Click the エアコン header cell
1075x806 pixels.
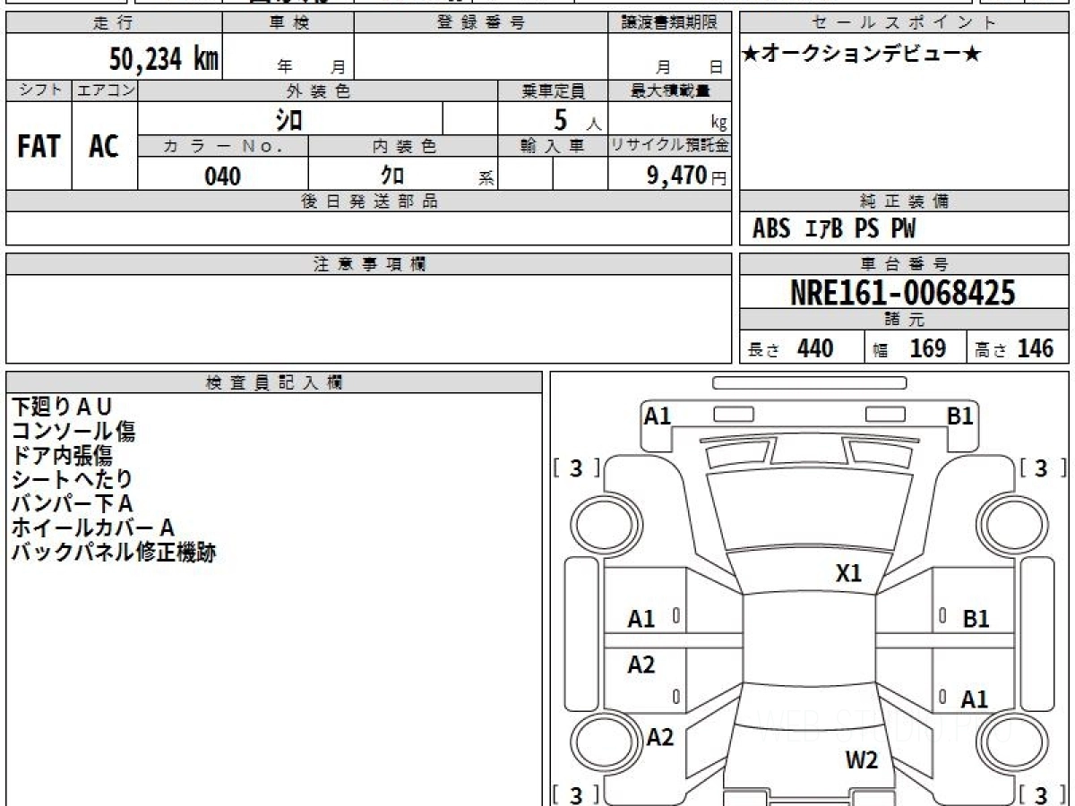tap(105, 90)
